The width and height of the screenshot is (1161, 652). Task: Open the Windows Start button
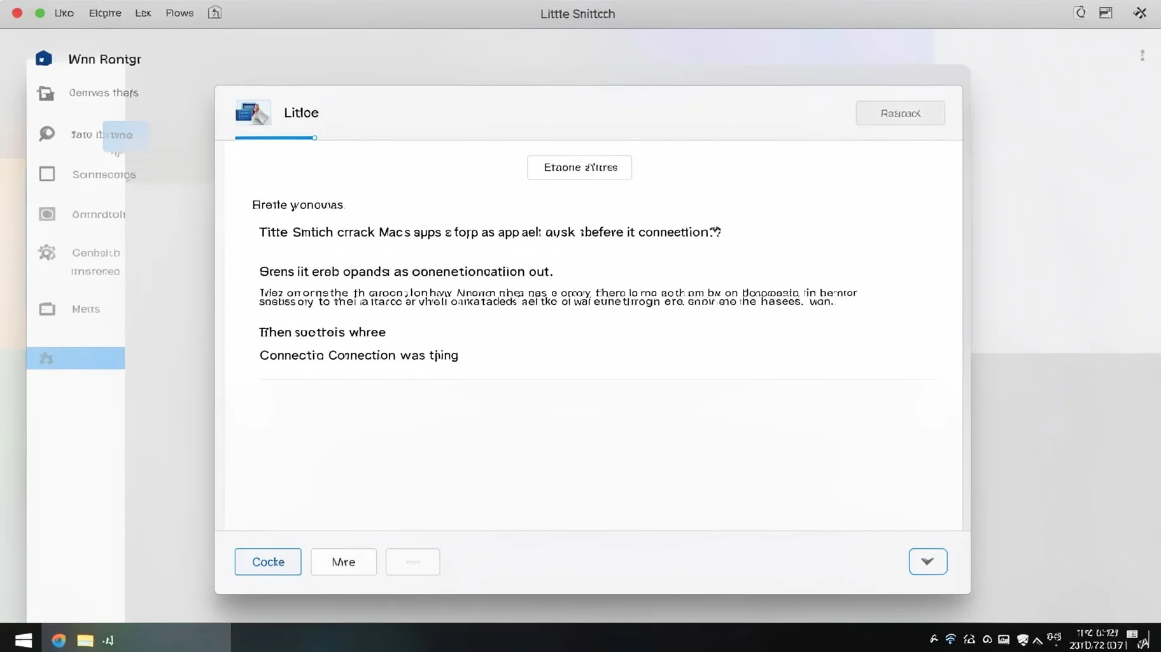(24, 640)
